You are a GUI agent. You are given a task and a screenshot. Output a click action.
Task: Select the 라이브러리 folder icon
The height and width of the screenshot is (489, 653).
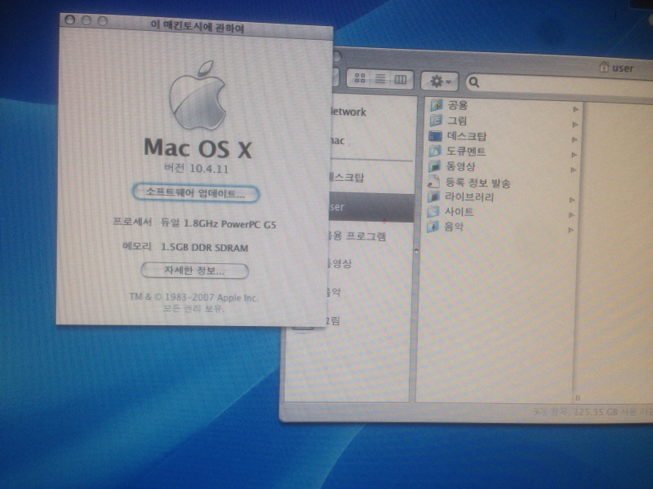(x=435, y=197)
